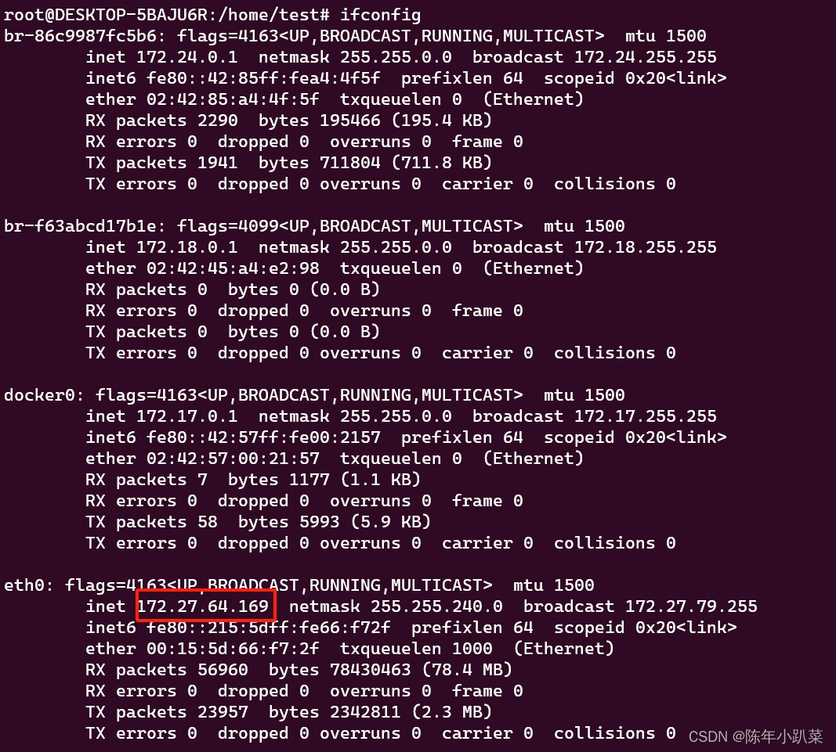
Task: Click eth0 MAC address 00:15:5d:66:f7:2f
Action: 233,648
